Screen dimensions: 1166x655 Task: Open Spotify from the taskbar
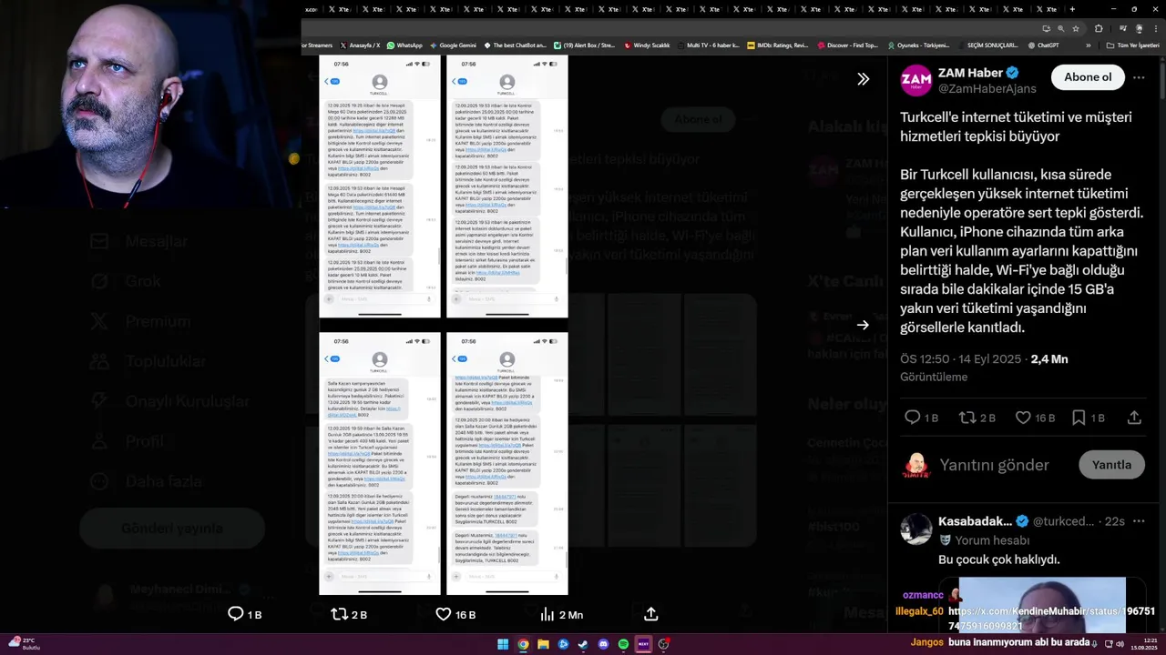tap(623, 644)
